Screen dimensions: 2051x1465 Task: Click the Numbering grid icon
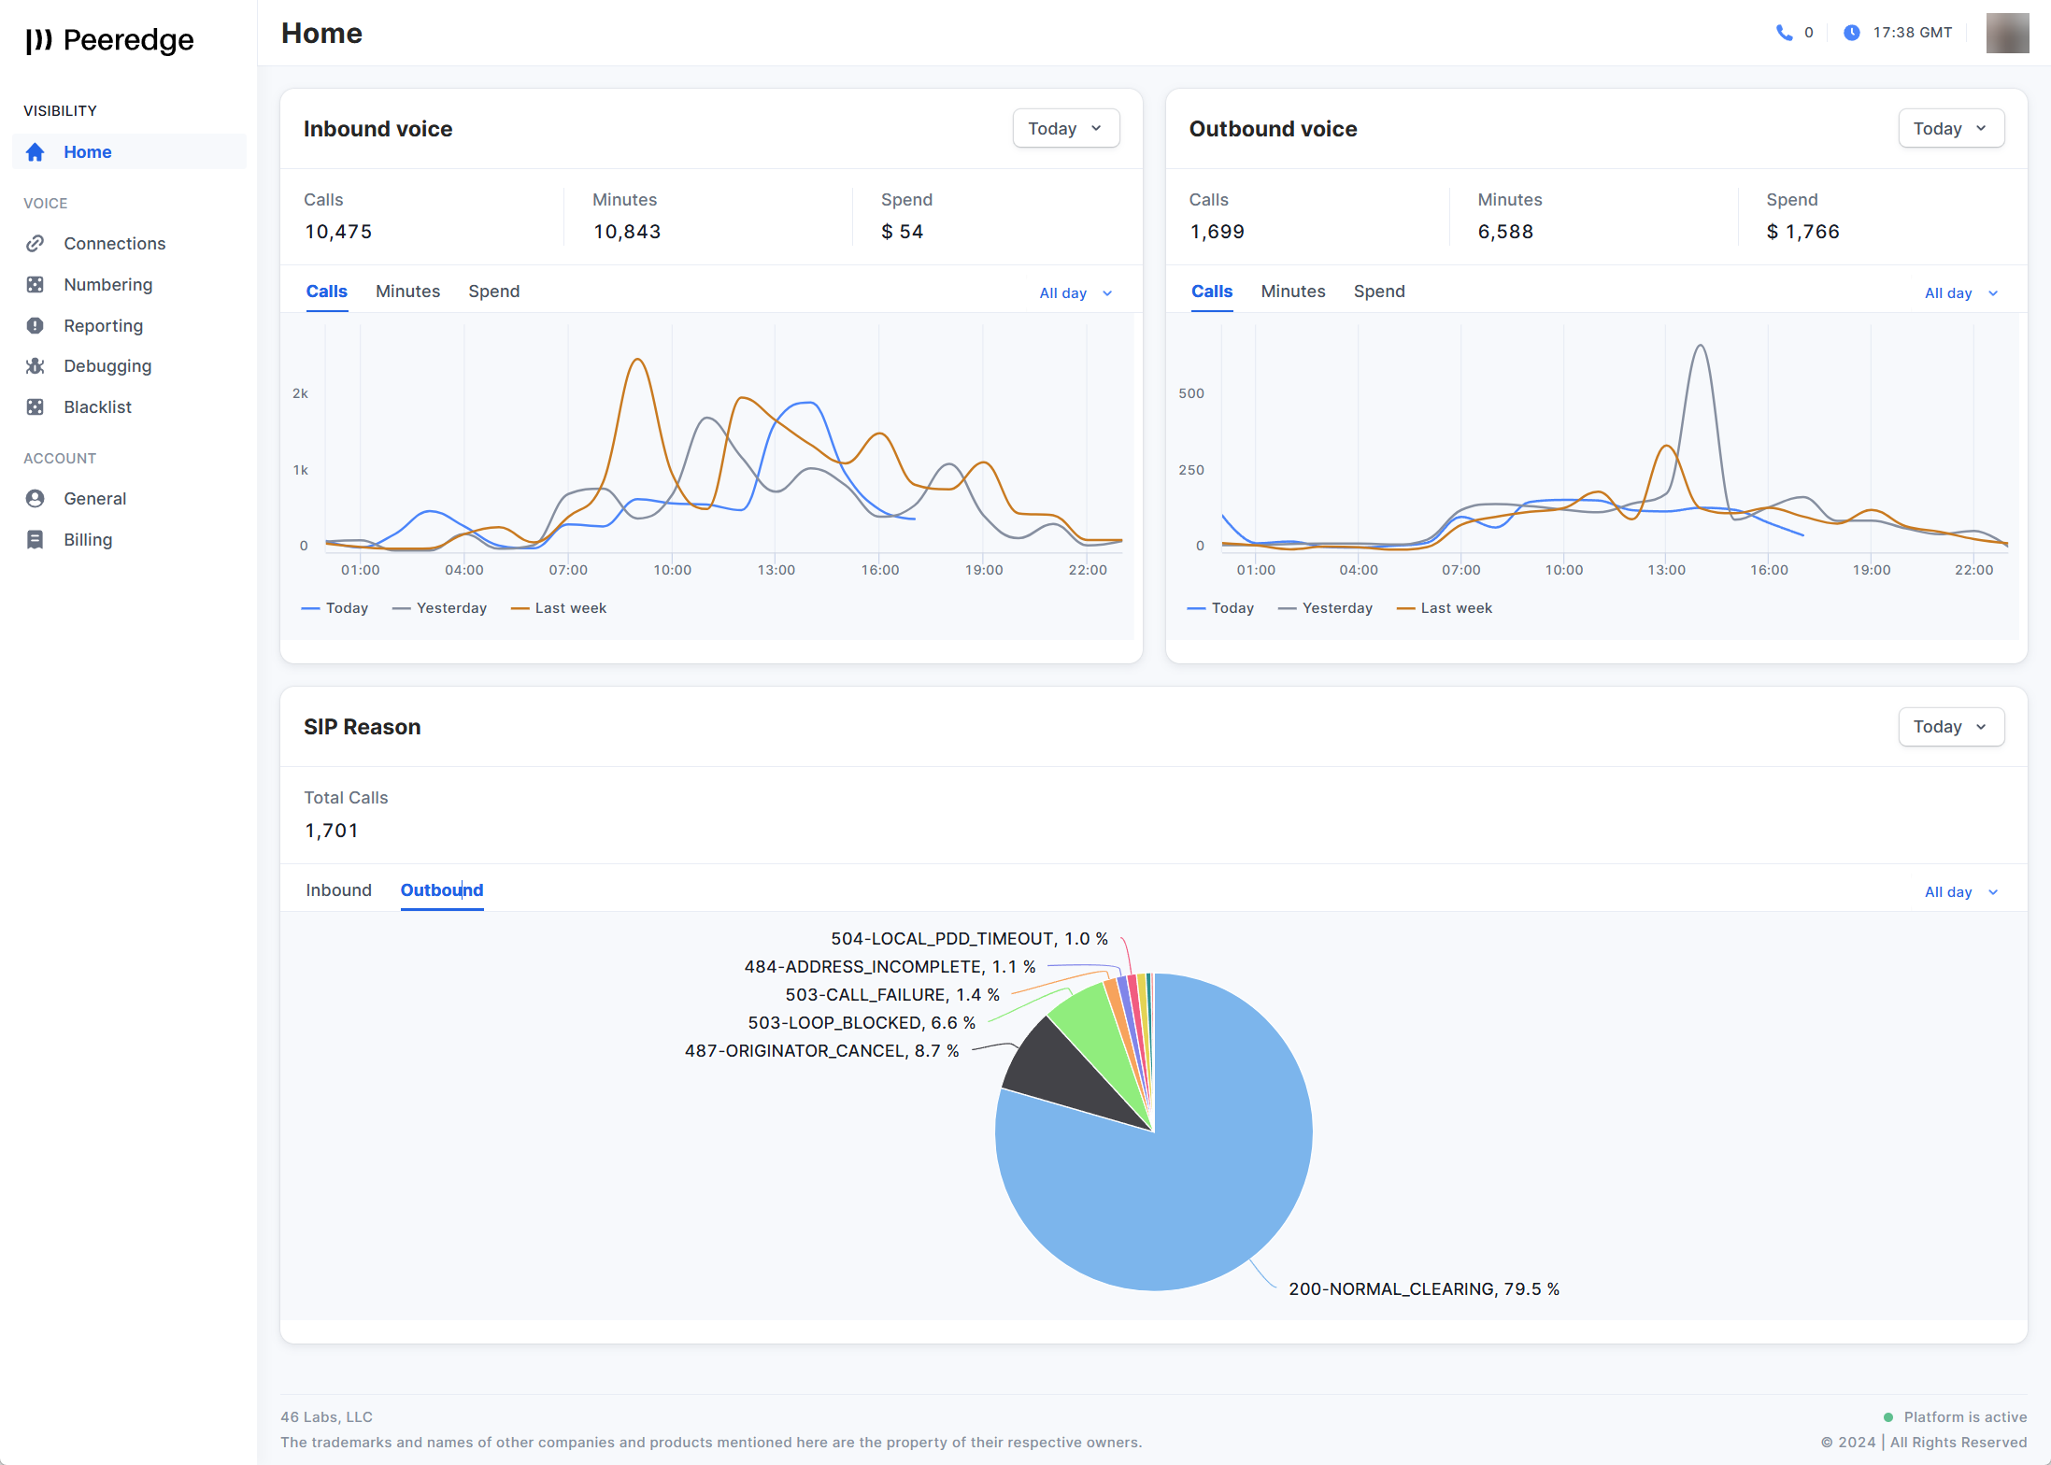click(36, 285)
